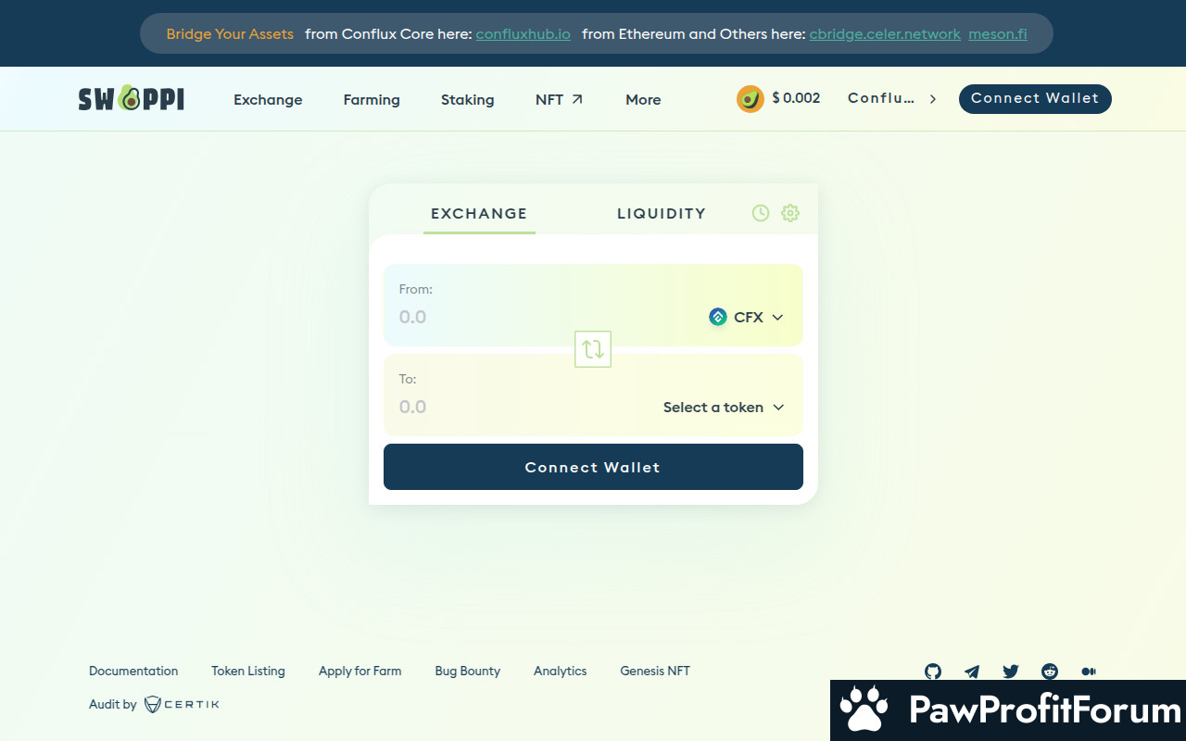This screenshot has height=741, width=1186.
Task: Open the Select a token dropdown
Action: click(724, 408)
